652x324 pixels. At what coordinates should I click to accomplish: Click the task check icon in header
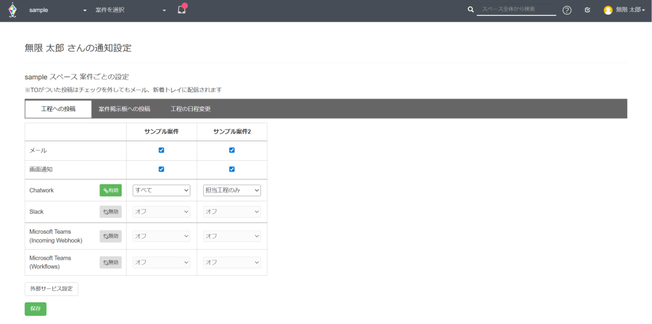tap(587, 10)
